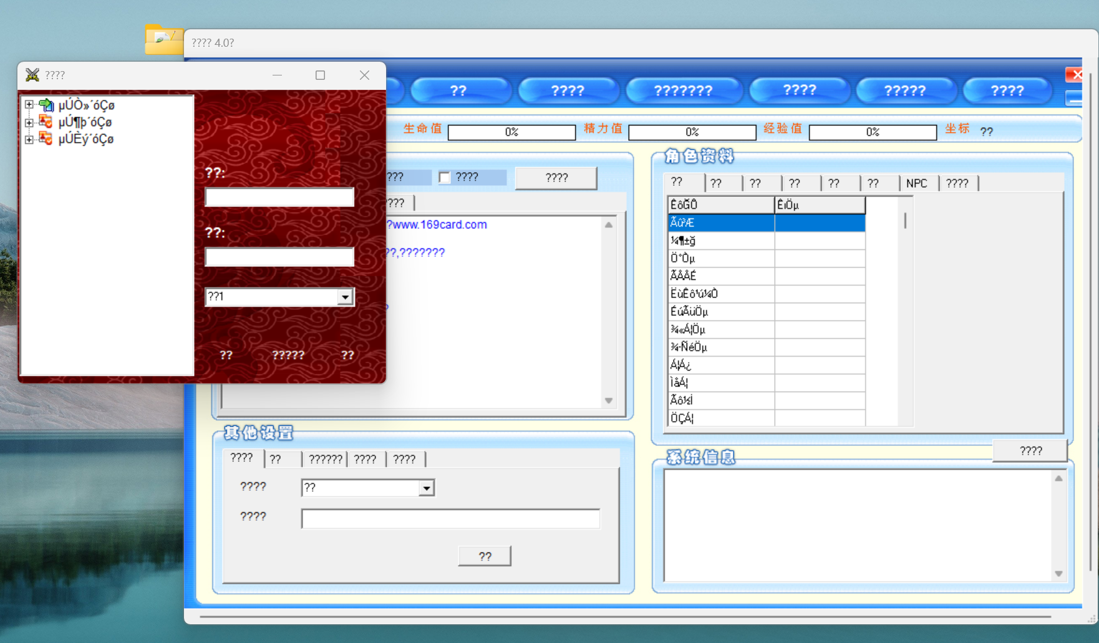This screenshot has width=1099, height=643.
Task: Click the 生命值 progress bar
Action: pos(511,132)
